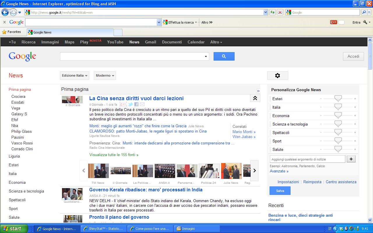Go back with the browser Back arrow

click(5, 12)
